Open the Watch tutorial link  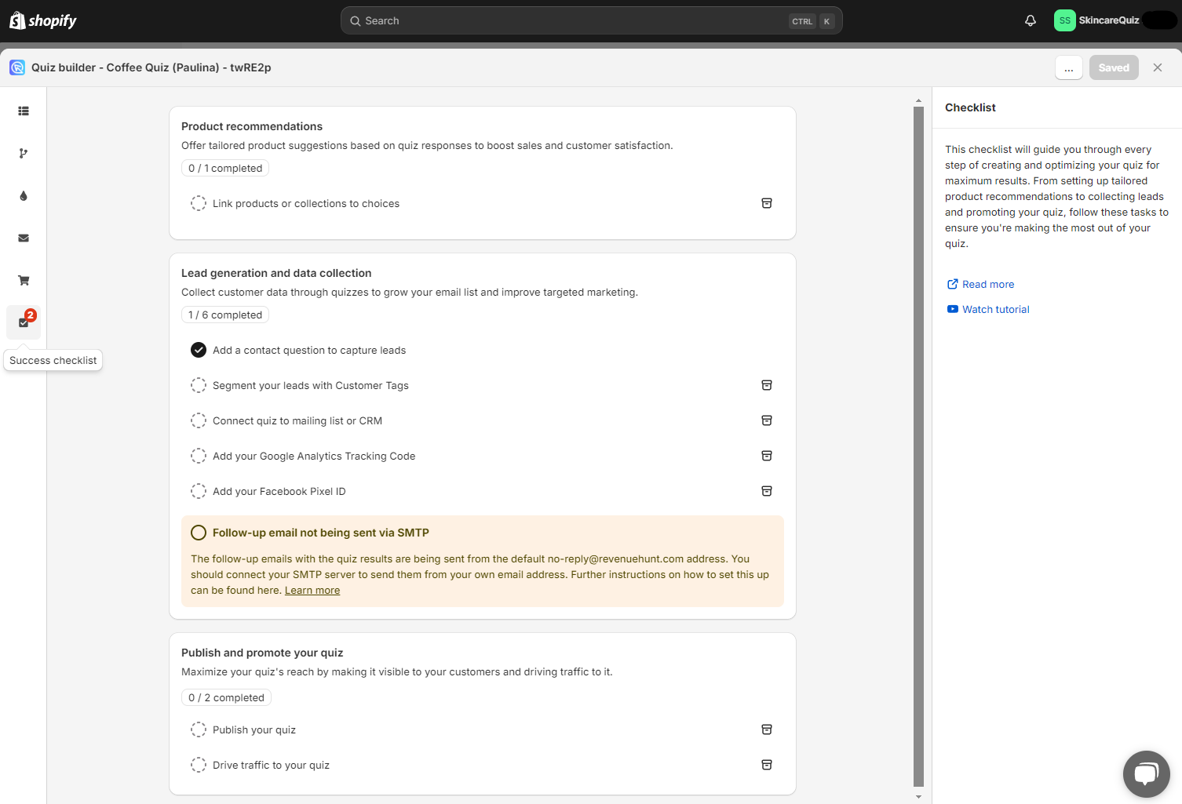tap(996, 309)
